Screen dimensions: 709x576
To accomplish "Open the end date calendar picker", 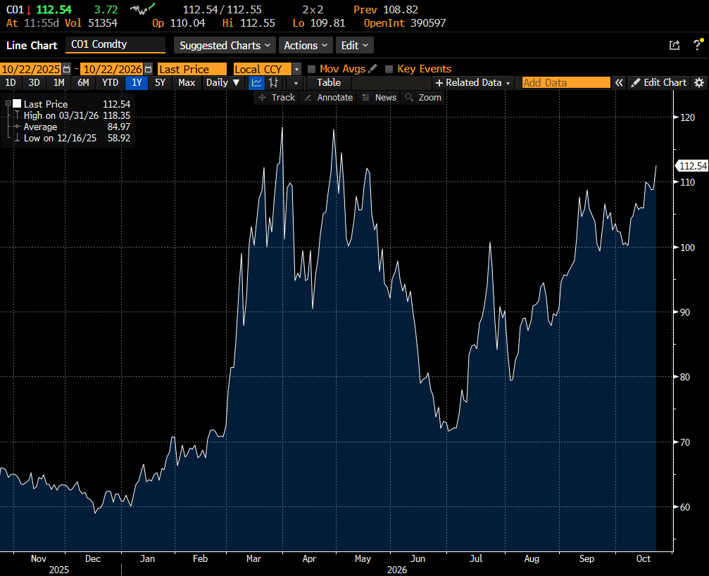I will pyautogui.click(x=149, y=69).
